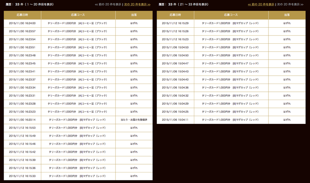
Task: Select date 2015/11/06 15:04:40
Action: pos(175,79)
